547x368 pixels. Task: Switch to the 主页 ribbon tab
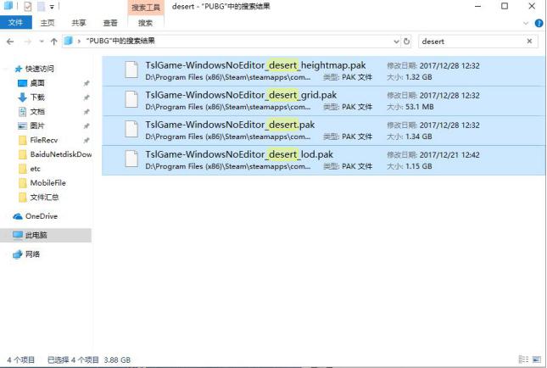tap(47, 23)
